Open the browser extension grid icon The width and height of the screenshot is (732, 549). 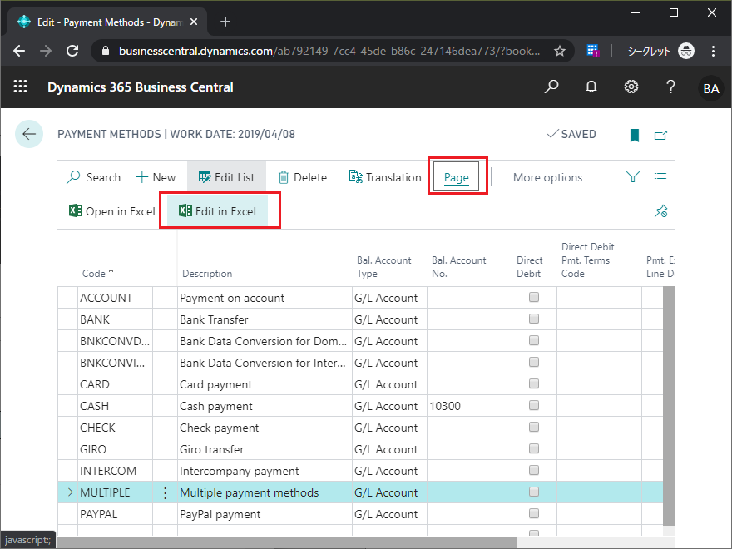(x=593, y=51)
